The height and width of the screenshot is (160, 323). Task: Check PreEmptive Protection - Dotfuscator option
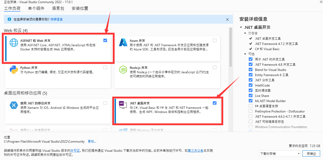251,111
